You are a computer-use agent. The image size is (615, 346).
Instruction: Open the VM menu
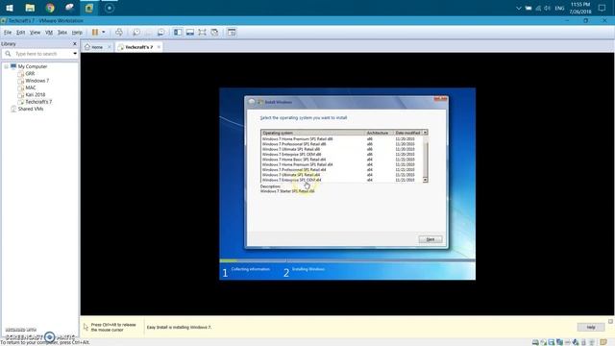pos(49,32)
